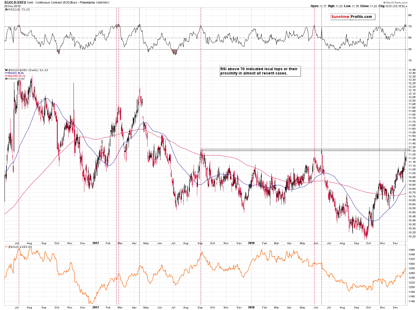Viewport: 420px width, 310px height.
Task: Click the 12.45 price axis label
Action: [412, 70]
